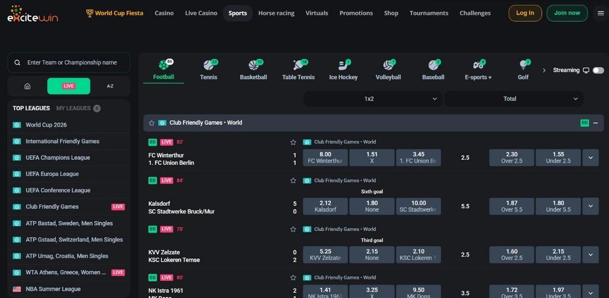
Task: Open the hamburger menu icon
Action: click(x=601, y=13)
